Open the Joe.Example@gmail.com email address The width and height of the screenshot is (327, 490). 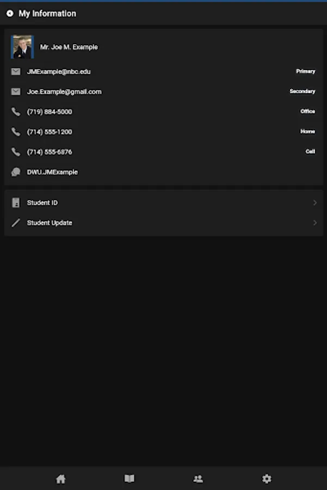(64, 92)
